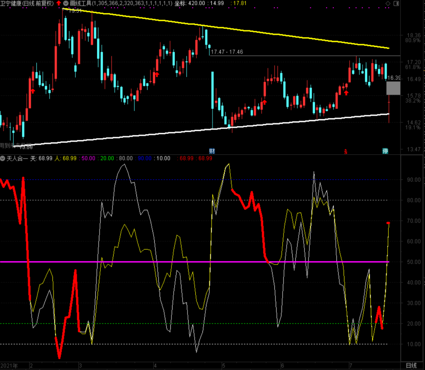The height and width of the screenshot is (370, 425).
Task: Click the 17.47 - 17.46 gap label
Action: [227, 52]
